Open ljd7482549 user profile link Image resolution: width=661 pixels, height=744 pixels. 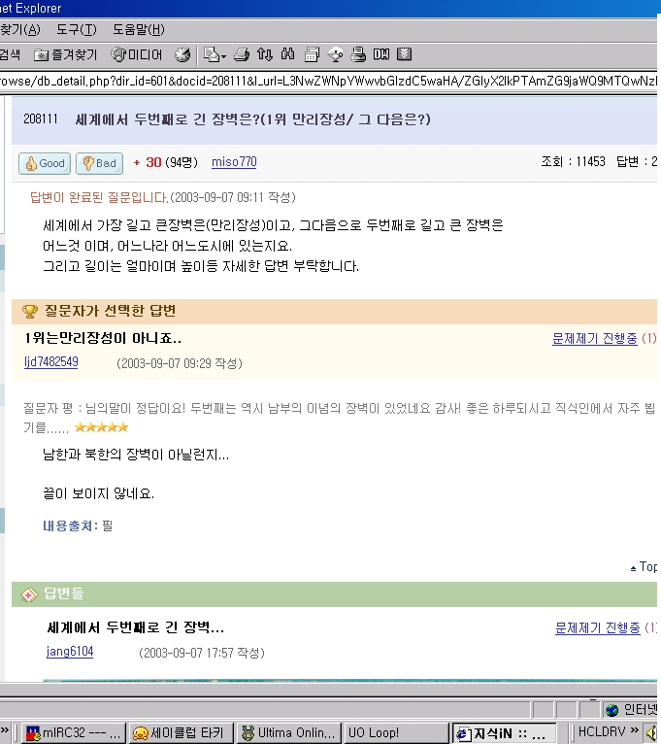[51, 362]
